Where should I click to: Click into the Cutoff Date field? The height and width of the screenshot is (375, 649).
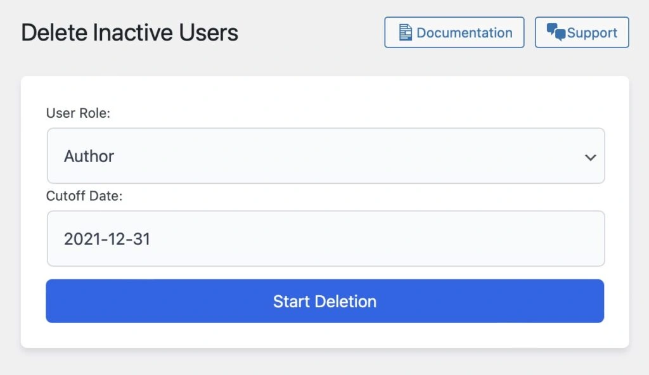[326, 238]
